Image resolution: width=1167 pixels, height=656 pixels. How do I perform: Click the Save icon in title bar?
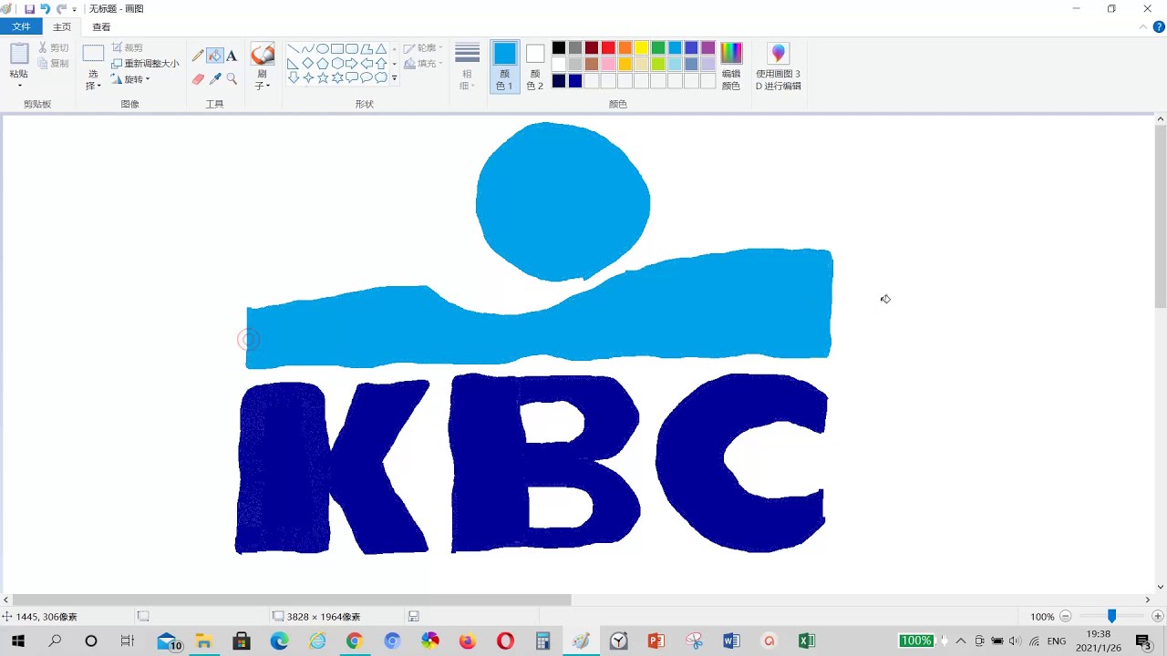tap(29, 9)
